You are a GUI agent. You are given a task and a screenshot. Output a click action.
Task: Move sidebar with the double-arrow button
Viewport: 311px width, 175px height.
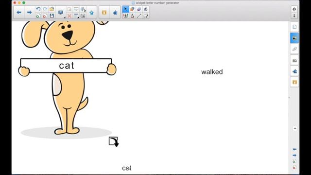(x=295, y=128)
